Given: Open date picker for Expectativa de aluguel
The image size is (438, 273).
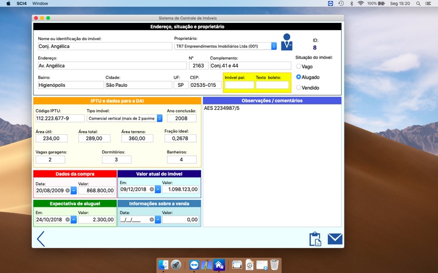Looking at the screenshot, I should point(73,219).
